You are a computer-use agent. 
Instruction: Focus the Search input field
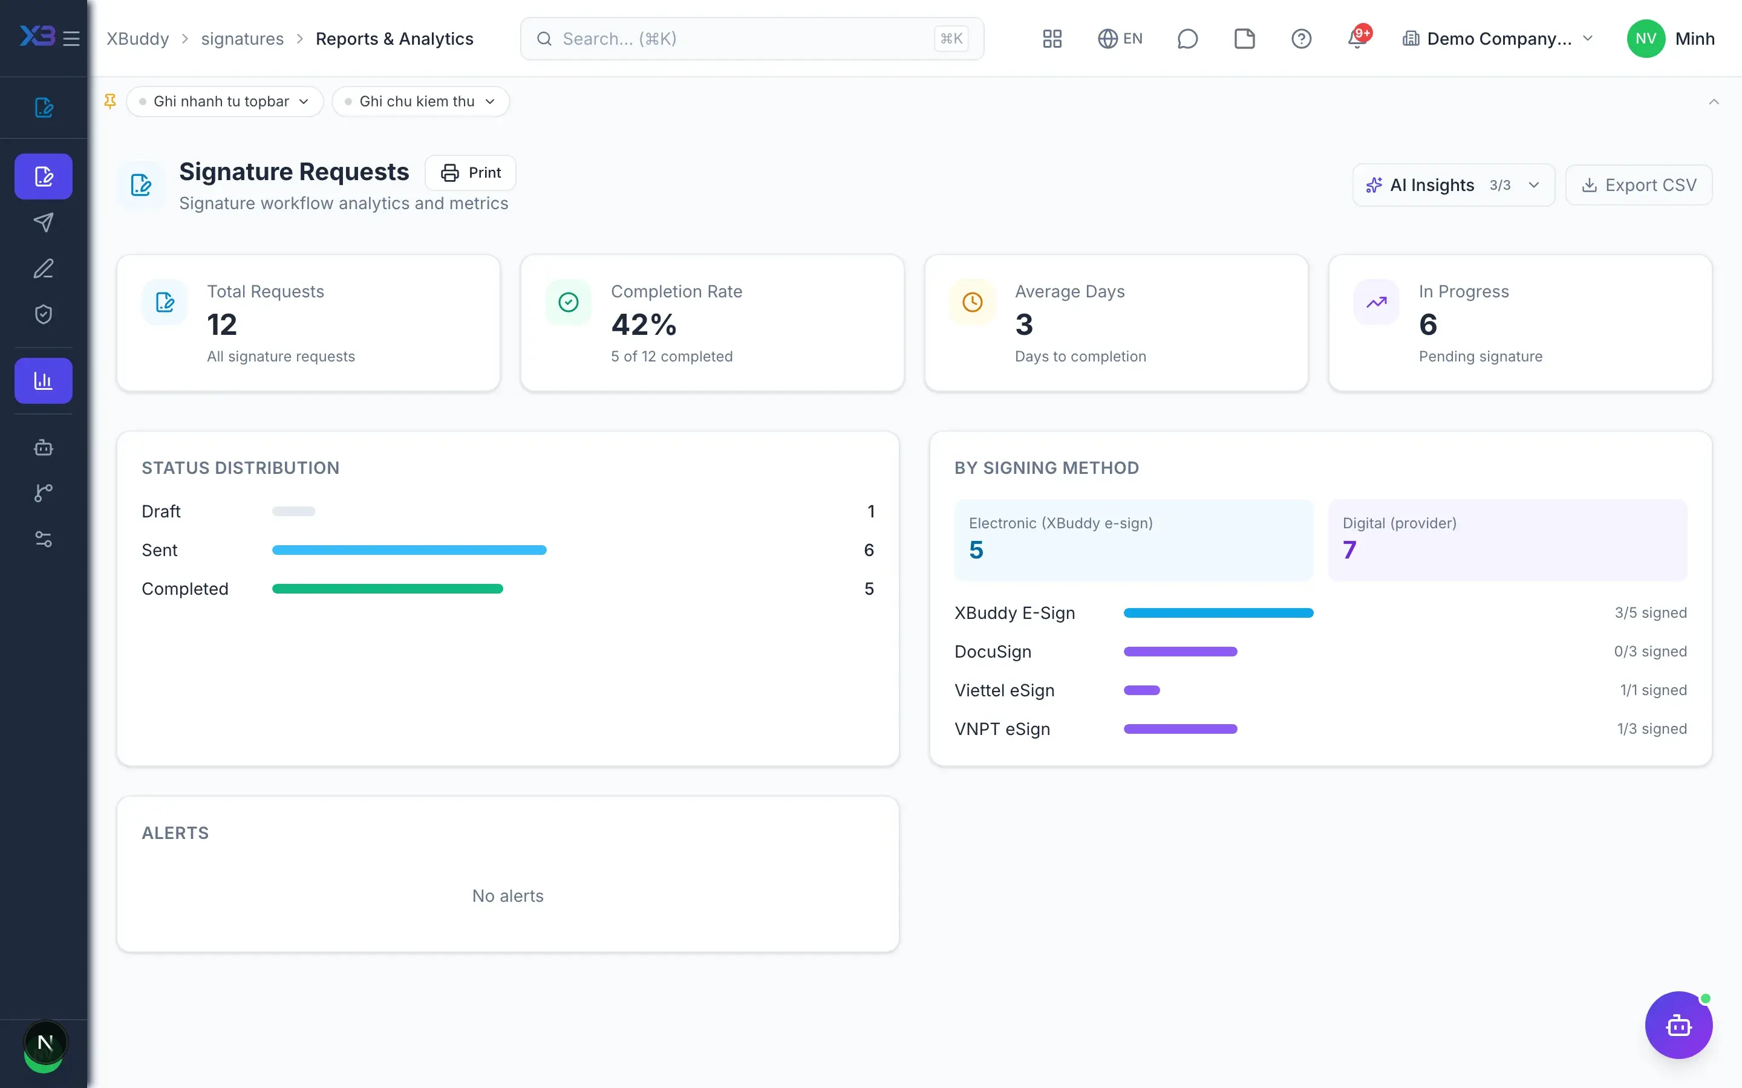(x=751, y=39)
